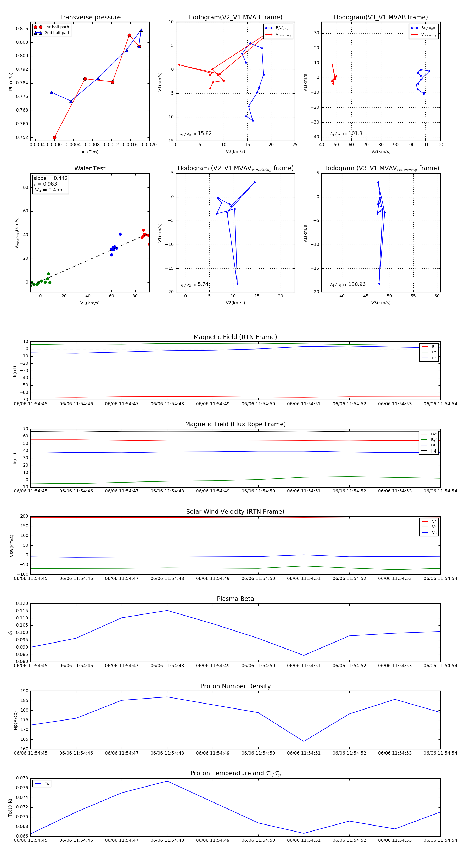Screen dimensions: 471x864
Task: Click the "Magnetic Field (Flux Rope Frame)" title
Action: click(235, 424)
